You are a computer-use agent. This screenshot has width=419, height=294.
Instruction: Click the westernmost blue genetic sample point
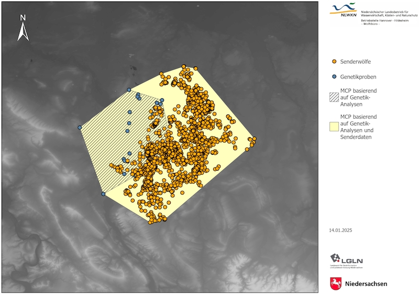click(x=80, y=127)
